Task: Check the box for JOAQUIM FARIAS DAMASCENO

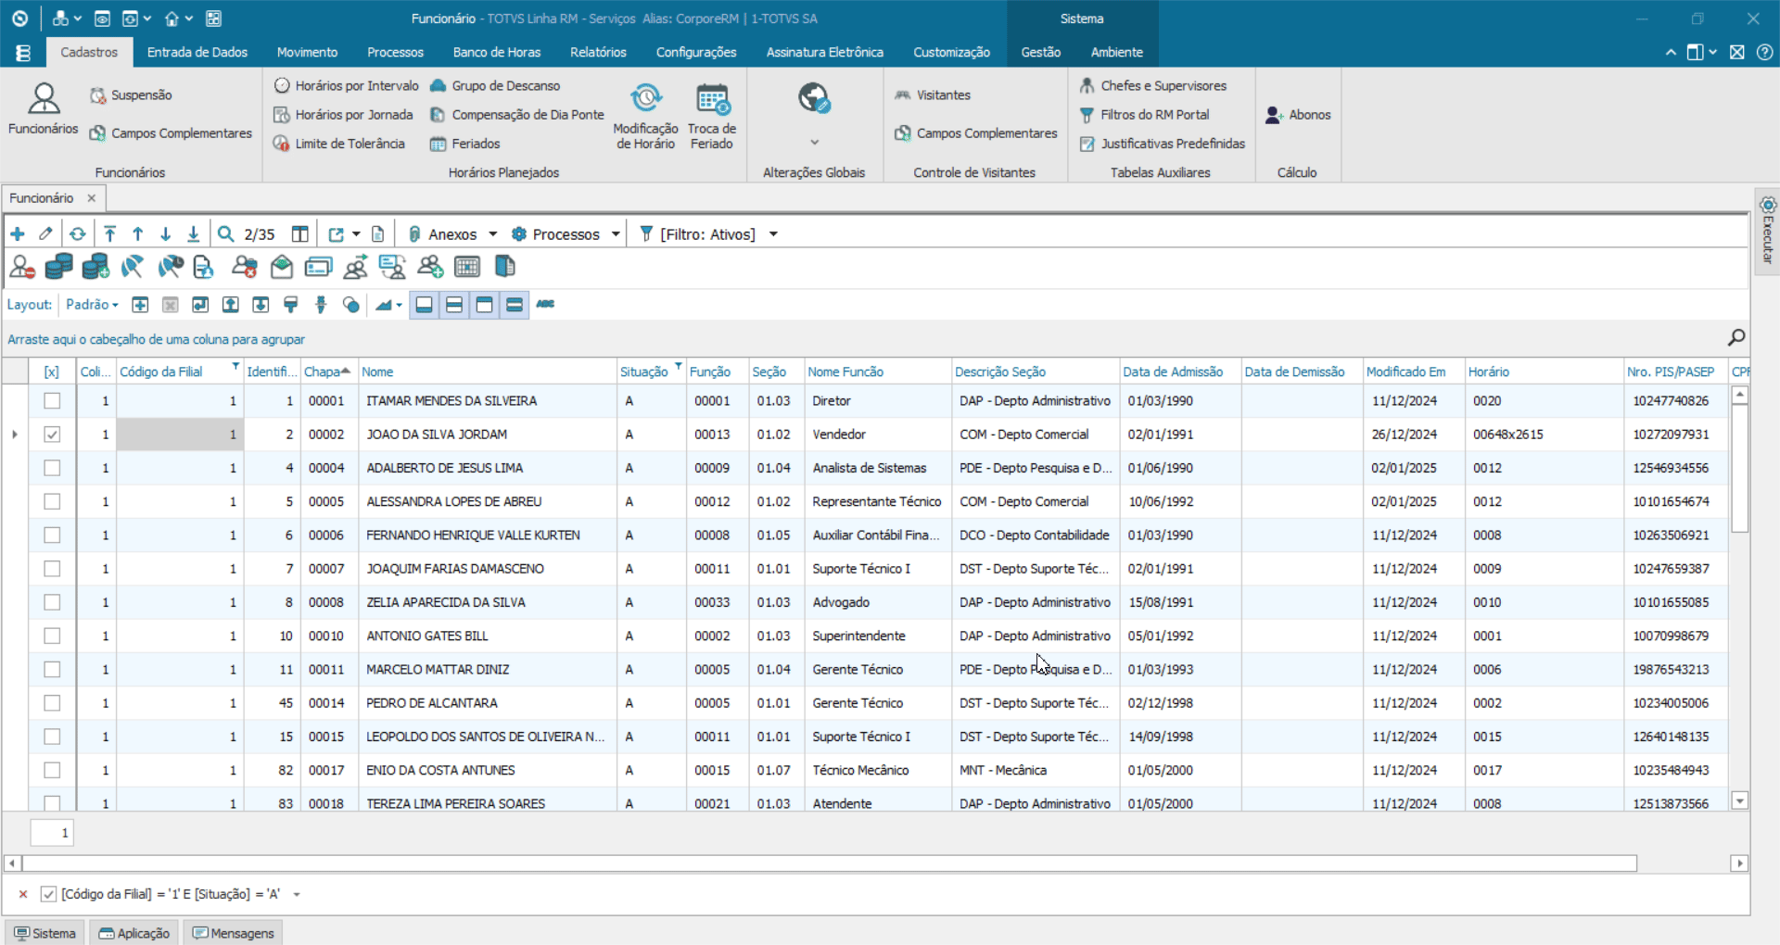Action: point(52,569)
